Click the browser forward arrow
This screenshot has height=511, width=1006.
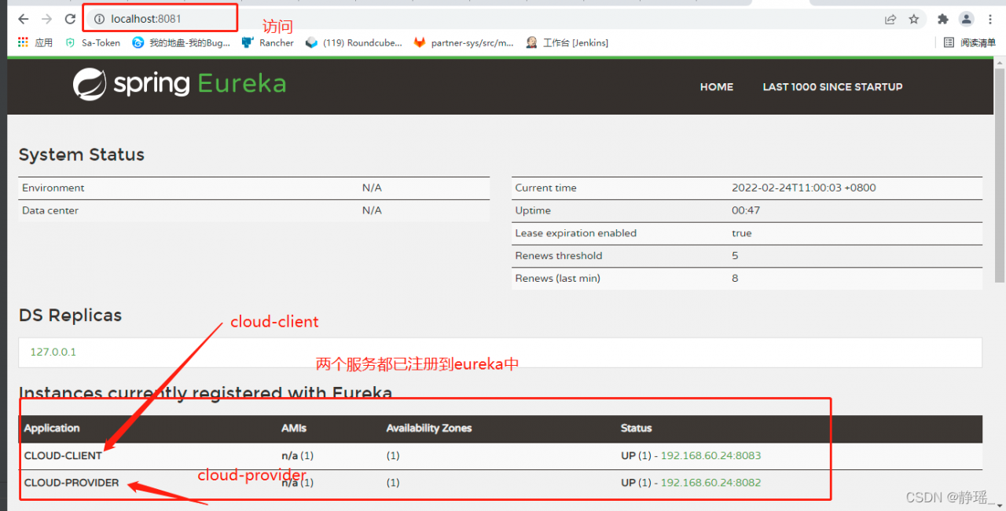point(46,19)
